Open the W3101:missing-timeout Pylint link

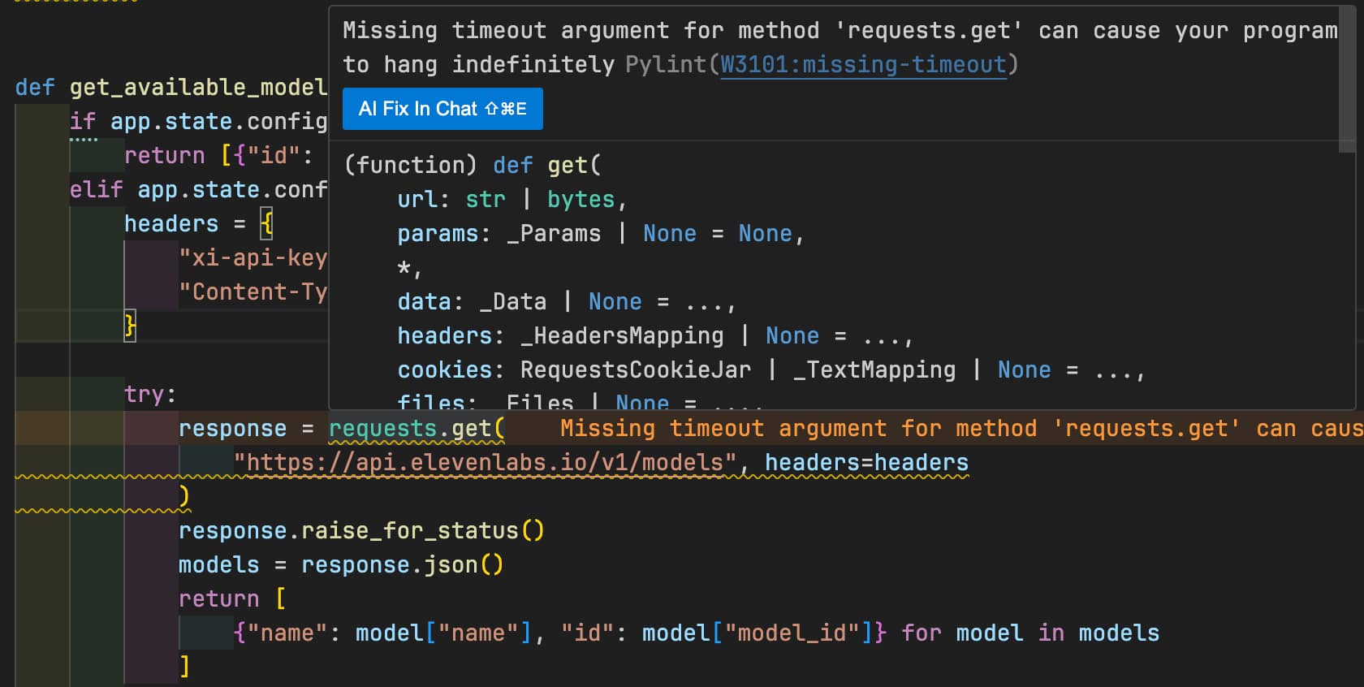863,64
